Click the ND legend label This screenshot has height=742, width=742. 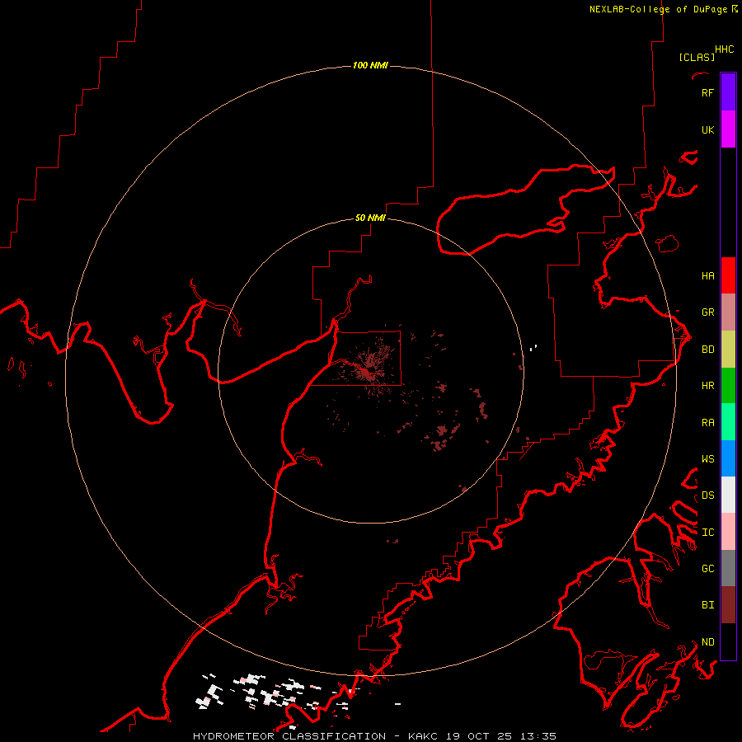707,642
